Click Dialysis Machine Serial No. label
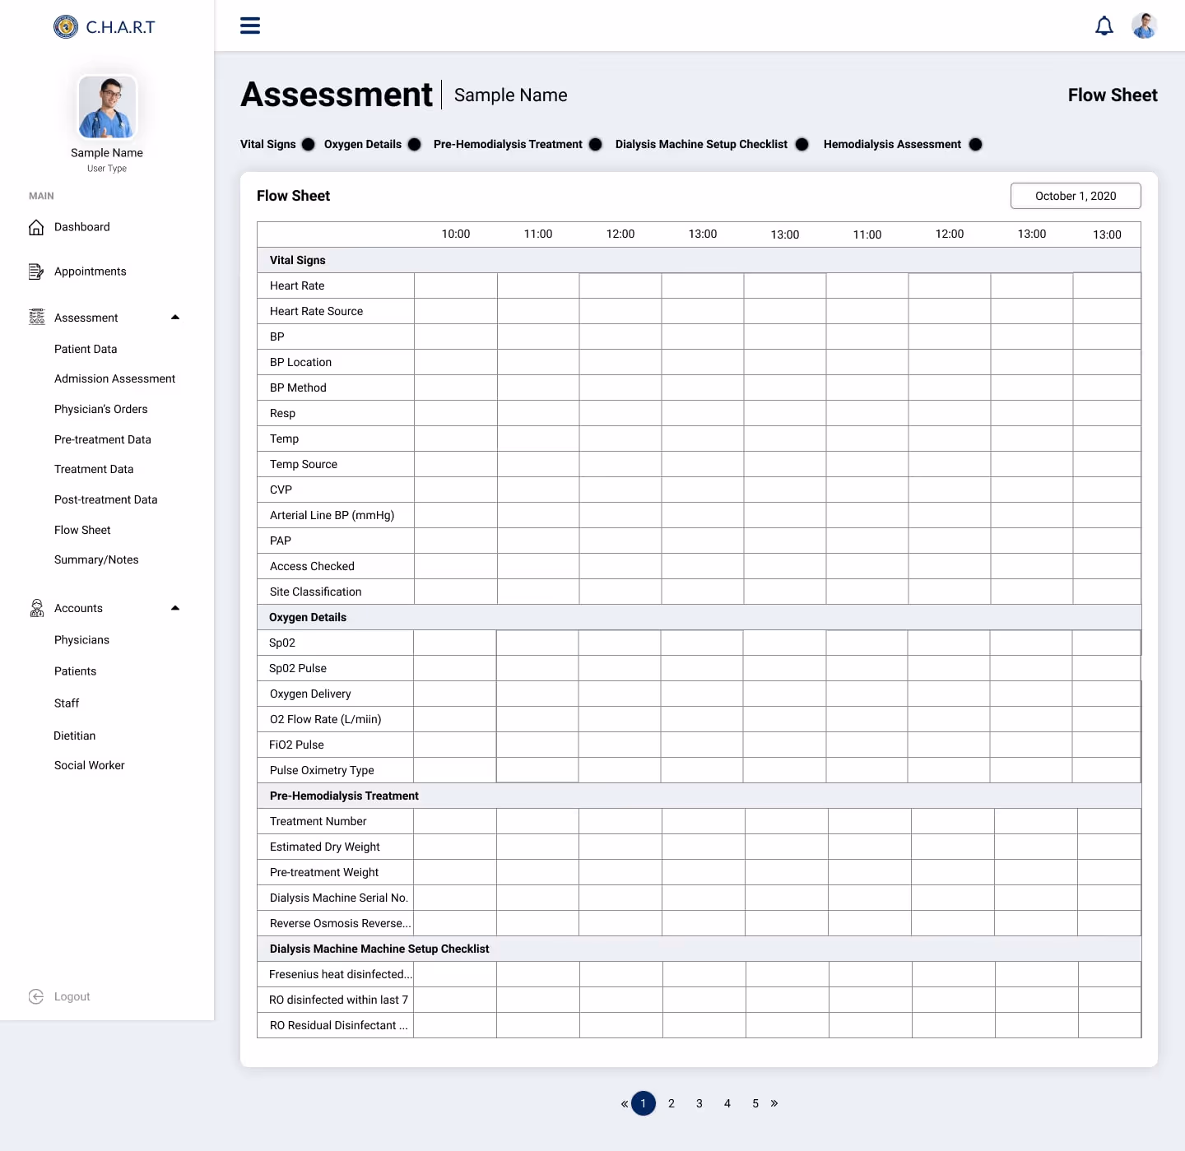This screenshot has width=1185, height=1151. 339,898
